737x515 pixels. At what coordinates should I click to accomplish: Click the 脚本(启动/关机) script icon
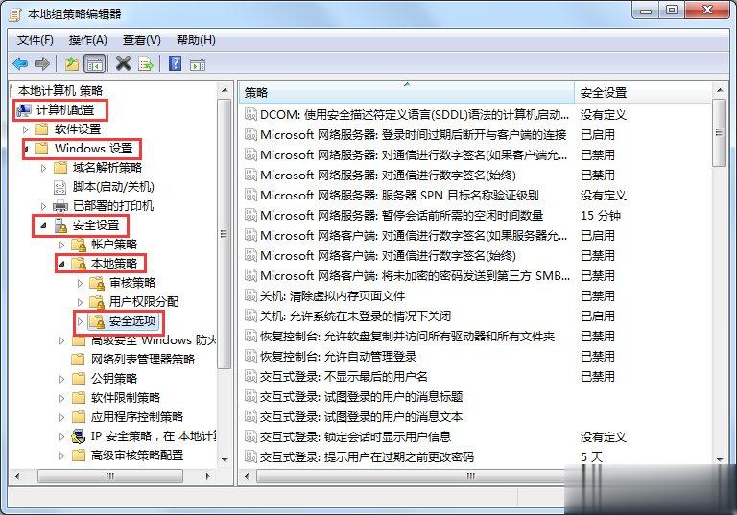[60, 187]
